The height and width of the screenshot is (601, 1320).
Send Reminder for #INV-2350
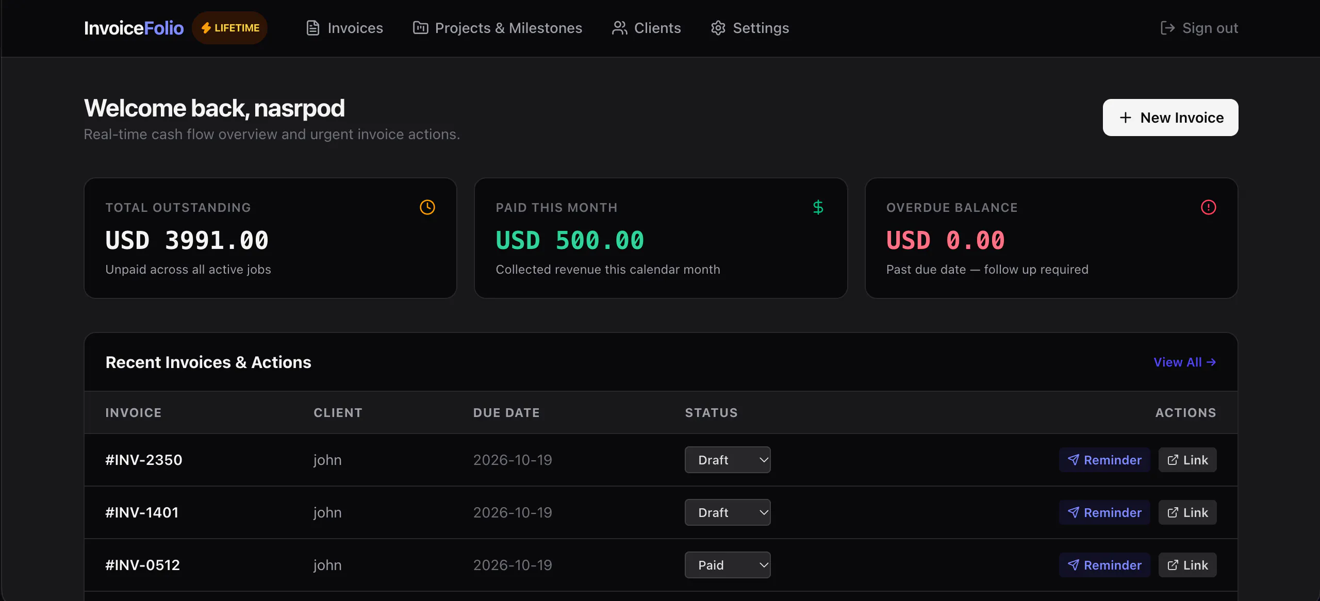click(1104, 460)
